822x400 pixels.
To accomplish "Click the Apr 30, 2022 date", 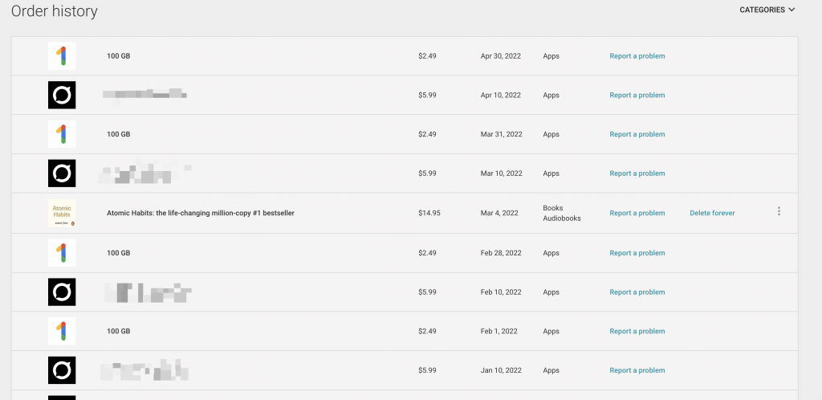I will tap(501, 56).
